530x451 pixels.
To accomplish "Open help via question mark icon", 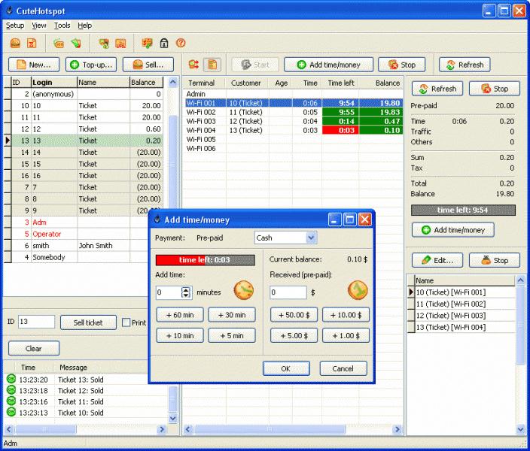I will pyautogui.click(x=181, y=44).
